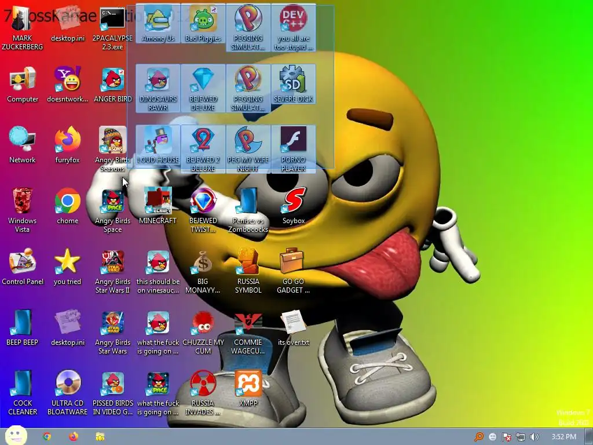The height and width of the screenshot is (445, 593).
Task: Open the Start menu smiley orb
Action: (16, 436)
